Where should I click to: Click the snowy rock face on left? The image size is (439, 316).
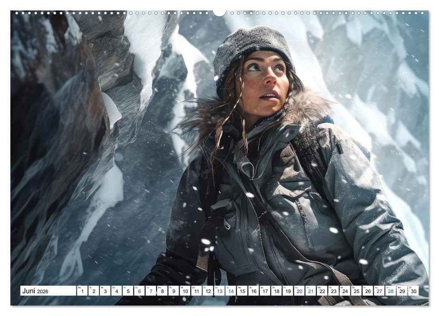pyautogui.click(x=59, y=135)
